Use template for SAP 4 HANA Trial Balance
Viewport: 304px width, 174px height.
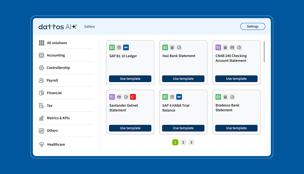(183, 128)
